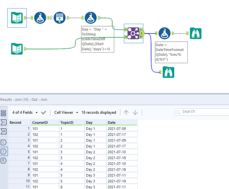Select the Date cell in record 6

point(122,158)
